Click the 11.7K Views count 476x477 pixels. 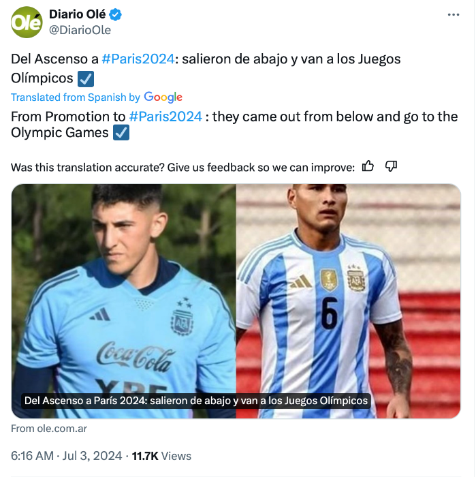tap(161, 456)
